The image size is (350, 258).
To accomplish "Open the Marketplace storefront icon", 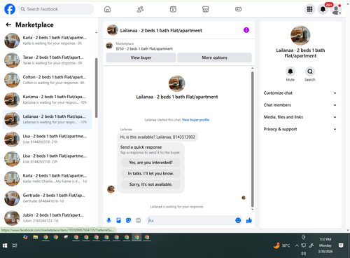I will click(x=206, y=9).
